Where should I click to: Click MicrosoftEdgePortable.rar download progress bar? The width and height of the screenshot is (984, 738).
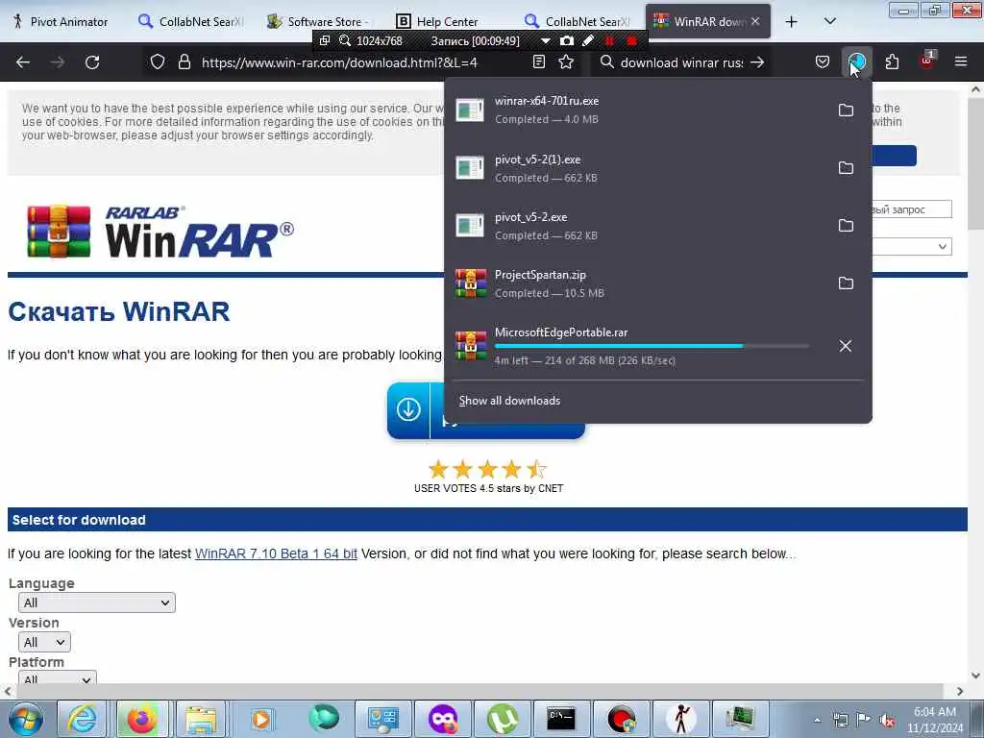[x=652, y=346]
